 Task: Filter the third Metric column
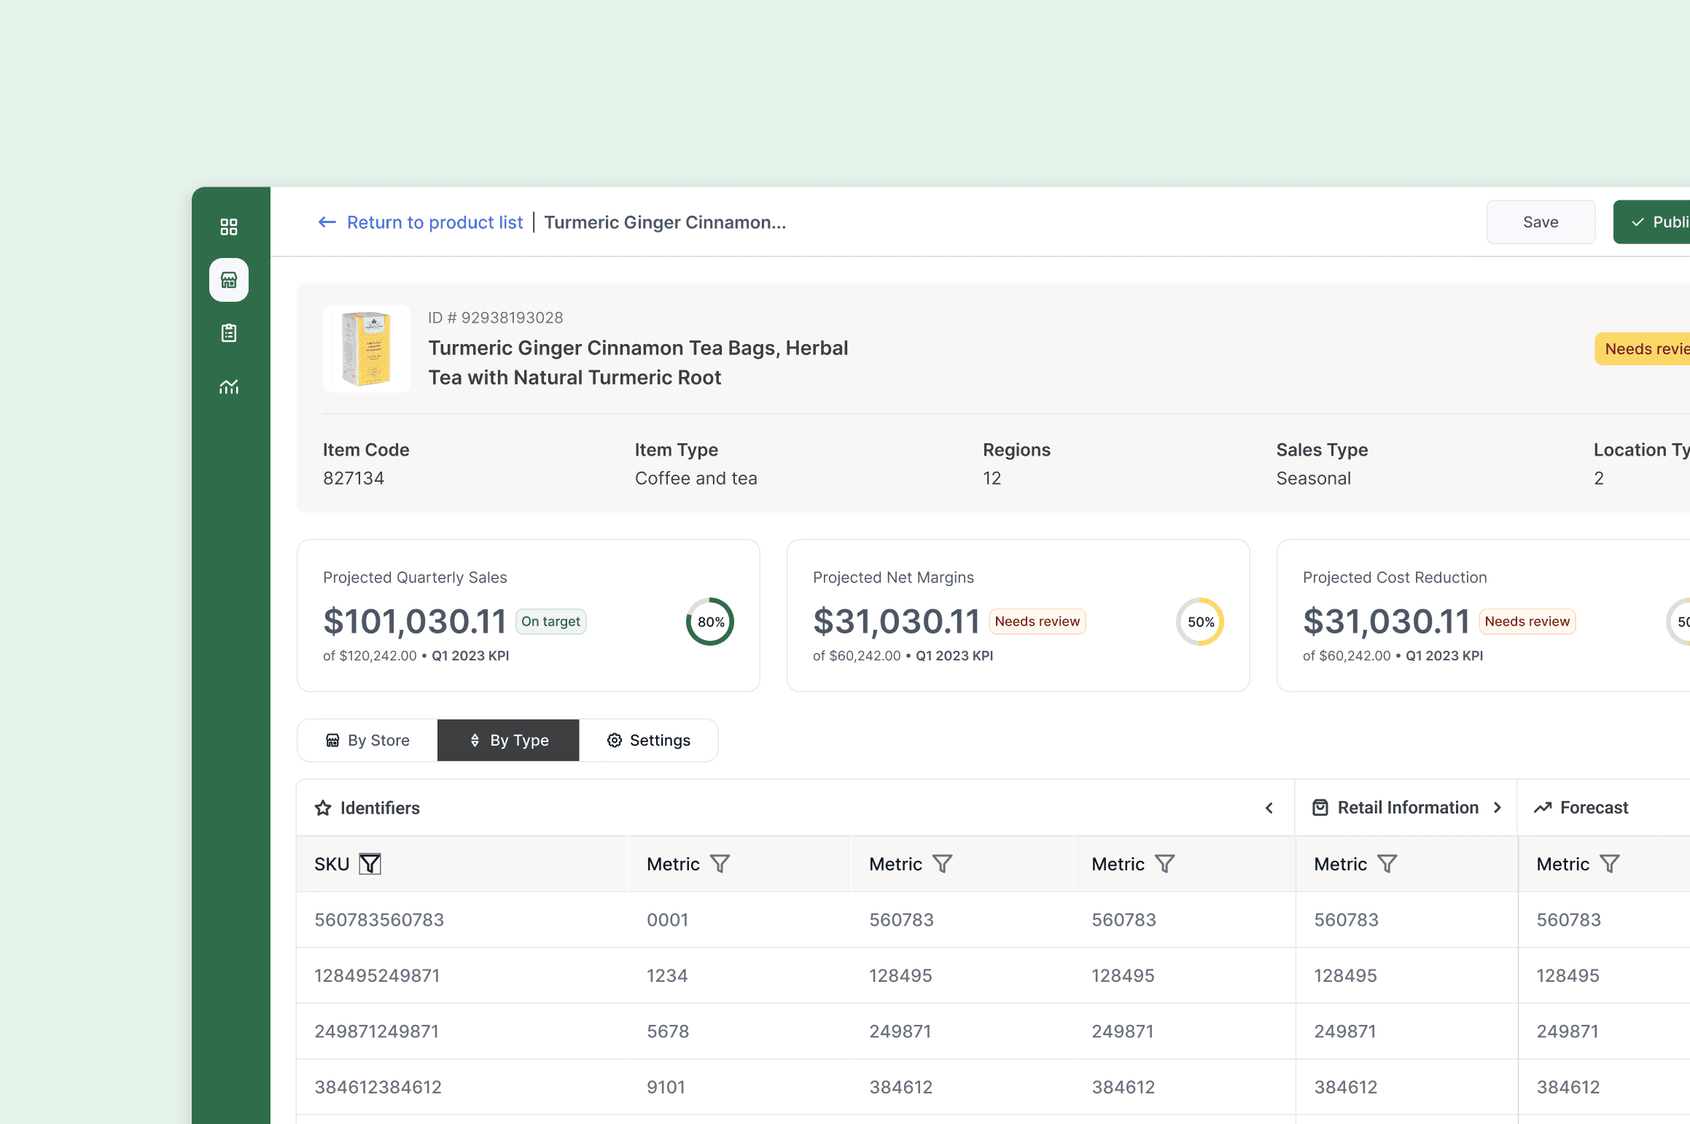[x=1165, y=864]
